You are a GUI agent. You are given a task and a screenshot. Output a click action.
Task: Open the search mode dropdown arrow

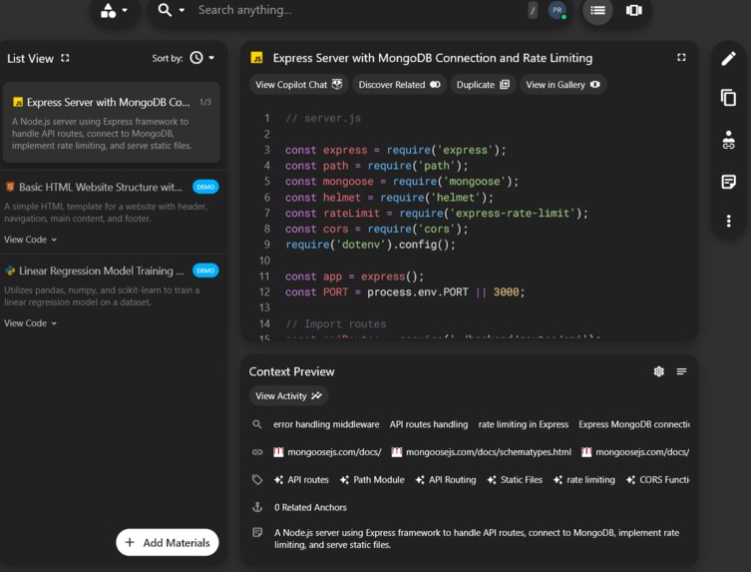click(x=182, y=10)
